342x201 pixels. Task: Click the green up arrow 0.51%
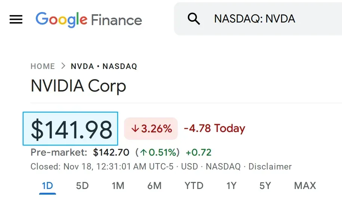[x=158, y=153]
